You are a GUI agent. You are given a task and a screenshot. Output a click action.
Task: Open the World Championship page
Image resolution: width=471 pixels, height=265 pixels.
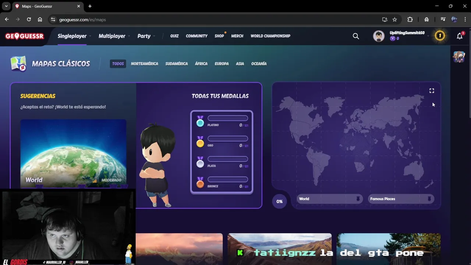tap(270, 36)
